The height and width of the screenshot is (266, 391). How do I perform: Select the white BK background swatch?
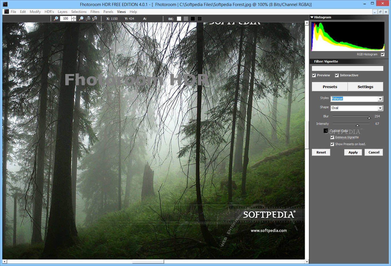(179, 19)
